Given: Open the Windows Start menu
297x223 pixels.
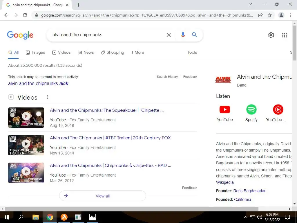Looking at the screenshot, I should [7, 217].
